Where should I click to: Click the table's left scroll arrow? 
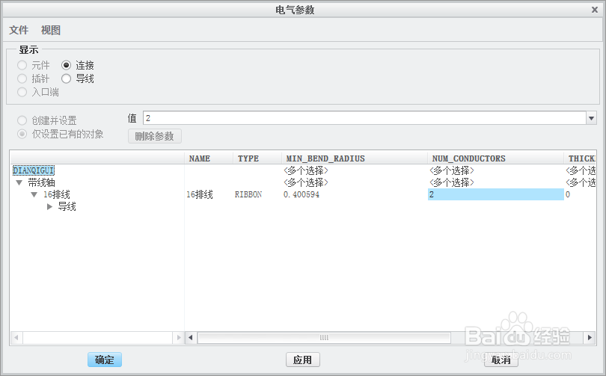191,338
